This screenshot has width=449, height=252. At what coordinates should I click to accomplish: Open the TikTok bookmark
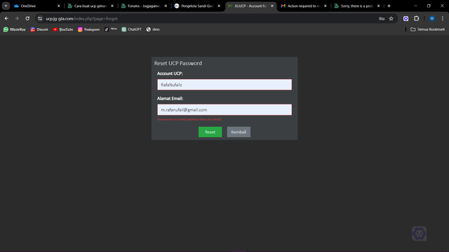pos(111,29)
